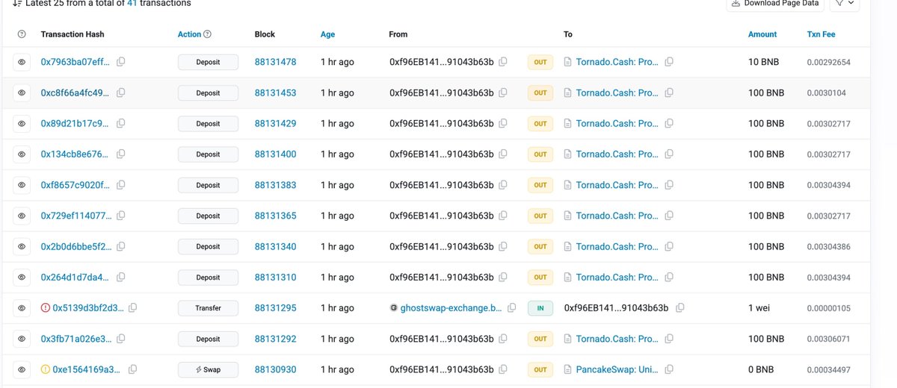Screen dimensions: 897x388
Task: Click Deposit badge in block 88131478 row
Action: [x=208, y=62]
